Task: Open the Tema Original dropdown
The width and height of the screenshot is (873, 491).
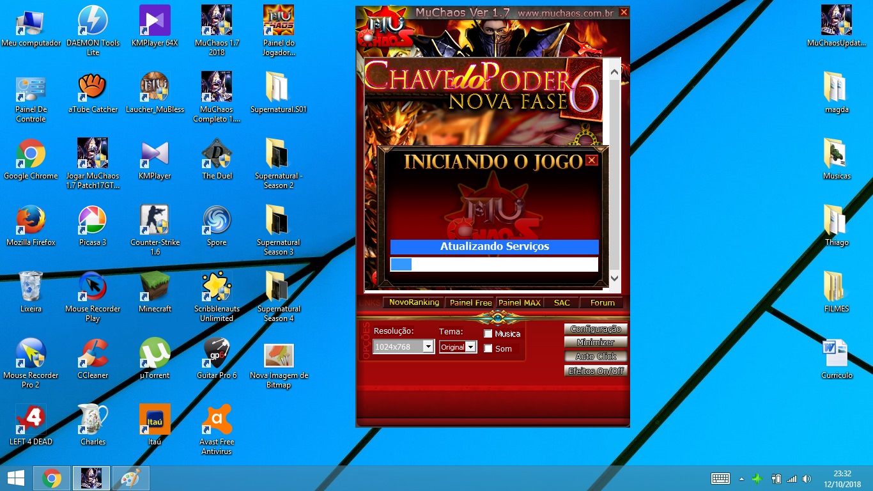Action: point(458,347)
